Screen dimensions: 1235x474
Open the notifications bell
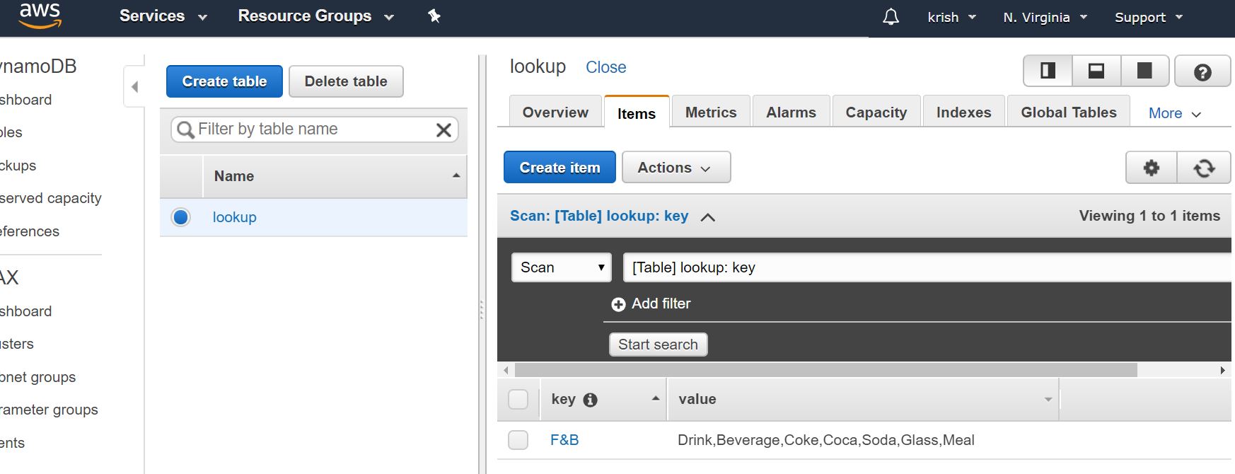coord(891,16)
